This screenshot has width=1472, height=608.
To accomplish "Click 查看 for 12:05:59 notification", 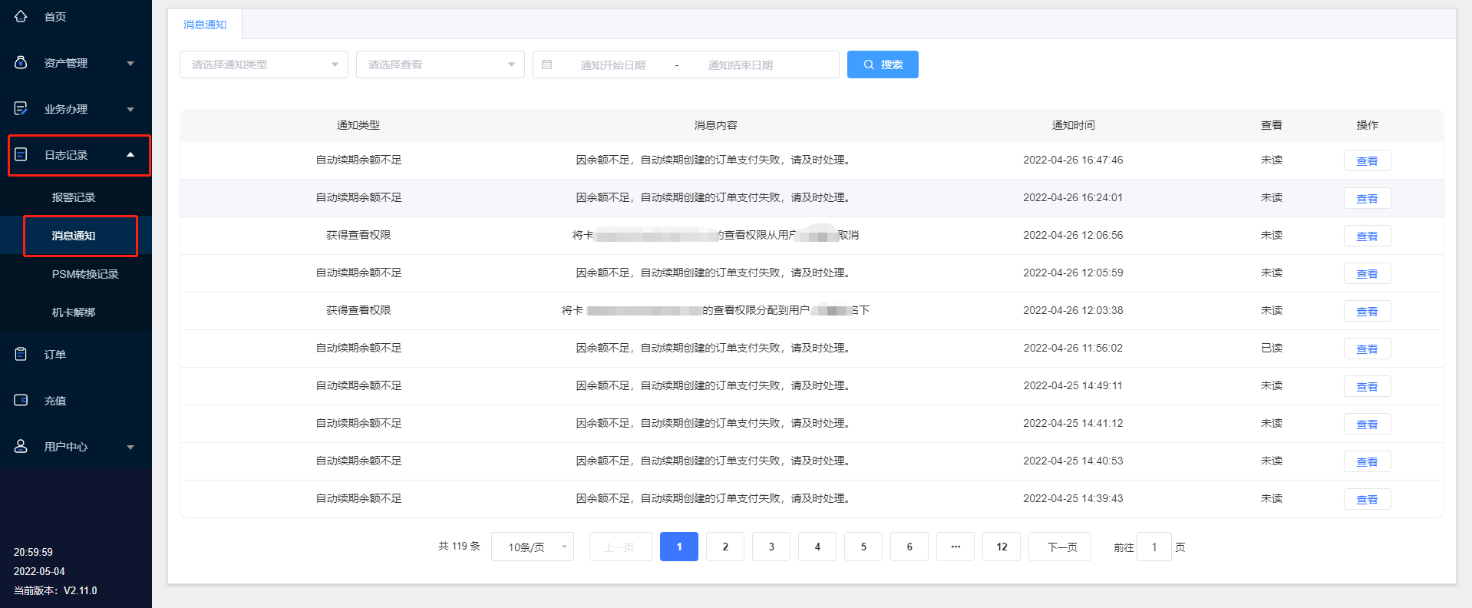I will coord(1367,273).
